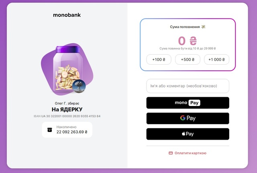This screenshot has width=257, height=173.
Task: Tap the Apple Pay button
Action: pyautogui.click(x=188, y=134)
